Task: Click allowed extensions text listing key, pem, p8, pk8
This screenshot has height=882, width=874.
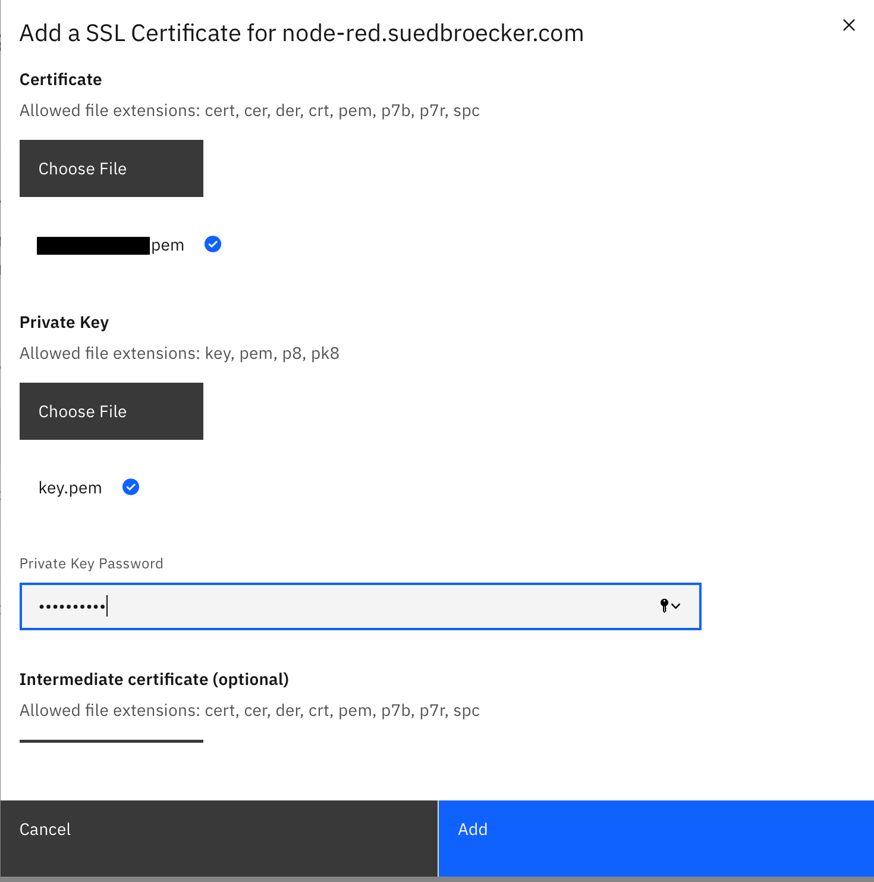Action: click(180, 354)
